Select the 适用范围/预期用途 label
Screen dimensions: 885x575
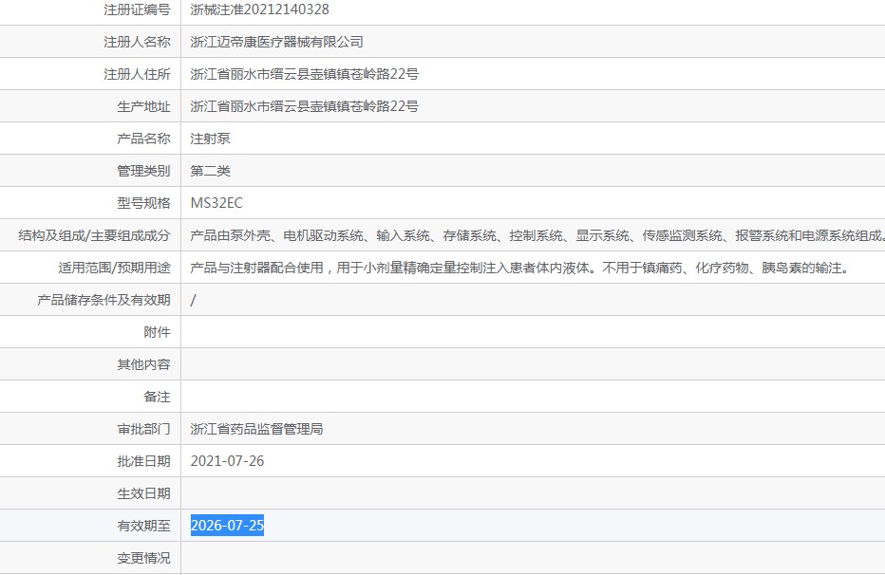pyautogui.click(x=114, y=268)
